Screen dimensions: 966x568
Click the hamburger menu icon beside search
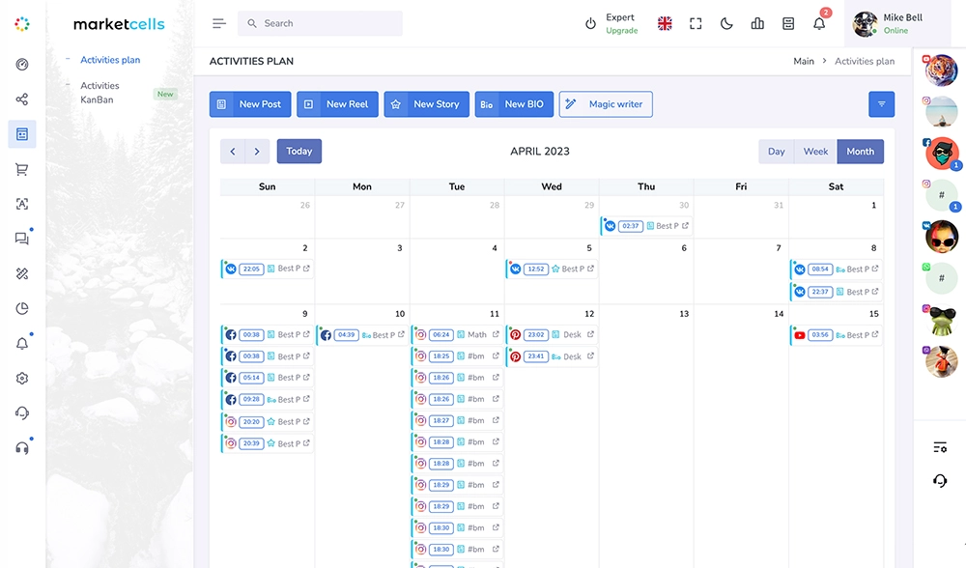219,23
